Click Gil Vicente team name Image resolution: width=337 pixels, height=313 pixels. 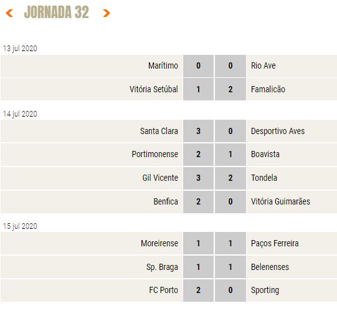coord(160,178)
